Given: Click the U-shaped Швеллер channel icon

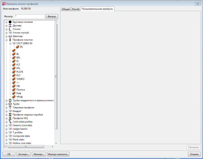Looking at the screenshot, I should (x=10, y=36).
